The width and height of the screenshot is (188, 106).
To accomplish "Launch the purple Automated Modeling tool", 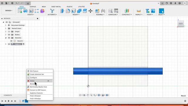I will pyautogui.click(x=42, y=11).
